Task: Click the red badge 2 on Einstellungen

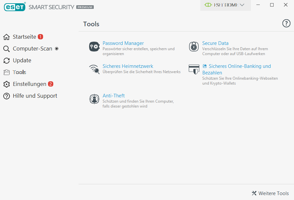Action: tap(51, 84)
